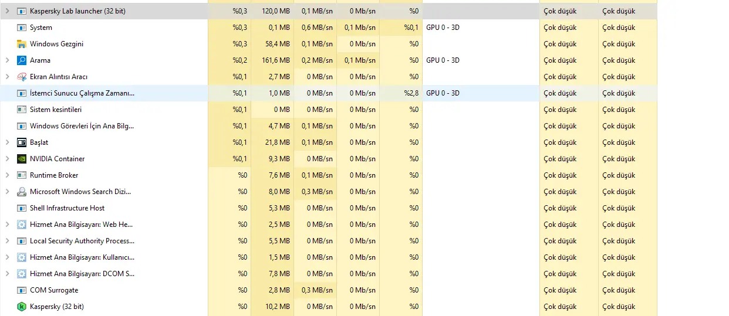Click the 0,3 MB/sn disk value of COM Surrogate

pyautogui.click(x=317, y=290)
